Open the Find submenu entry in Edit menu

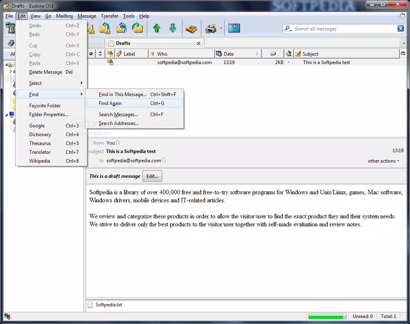(52, 95)
